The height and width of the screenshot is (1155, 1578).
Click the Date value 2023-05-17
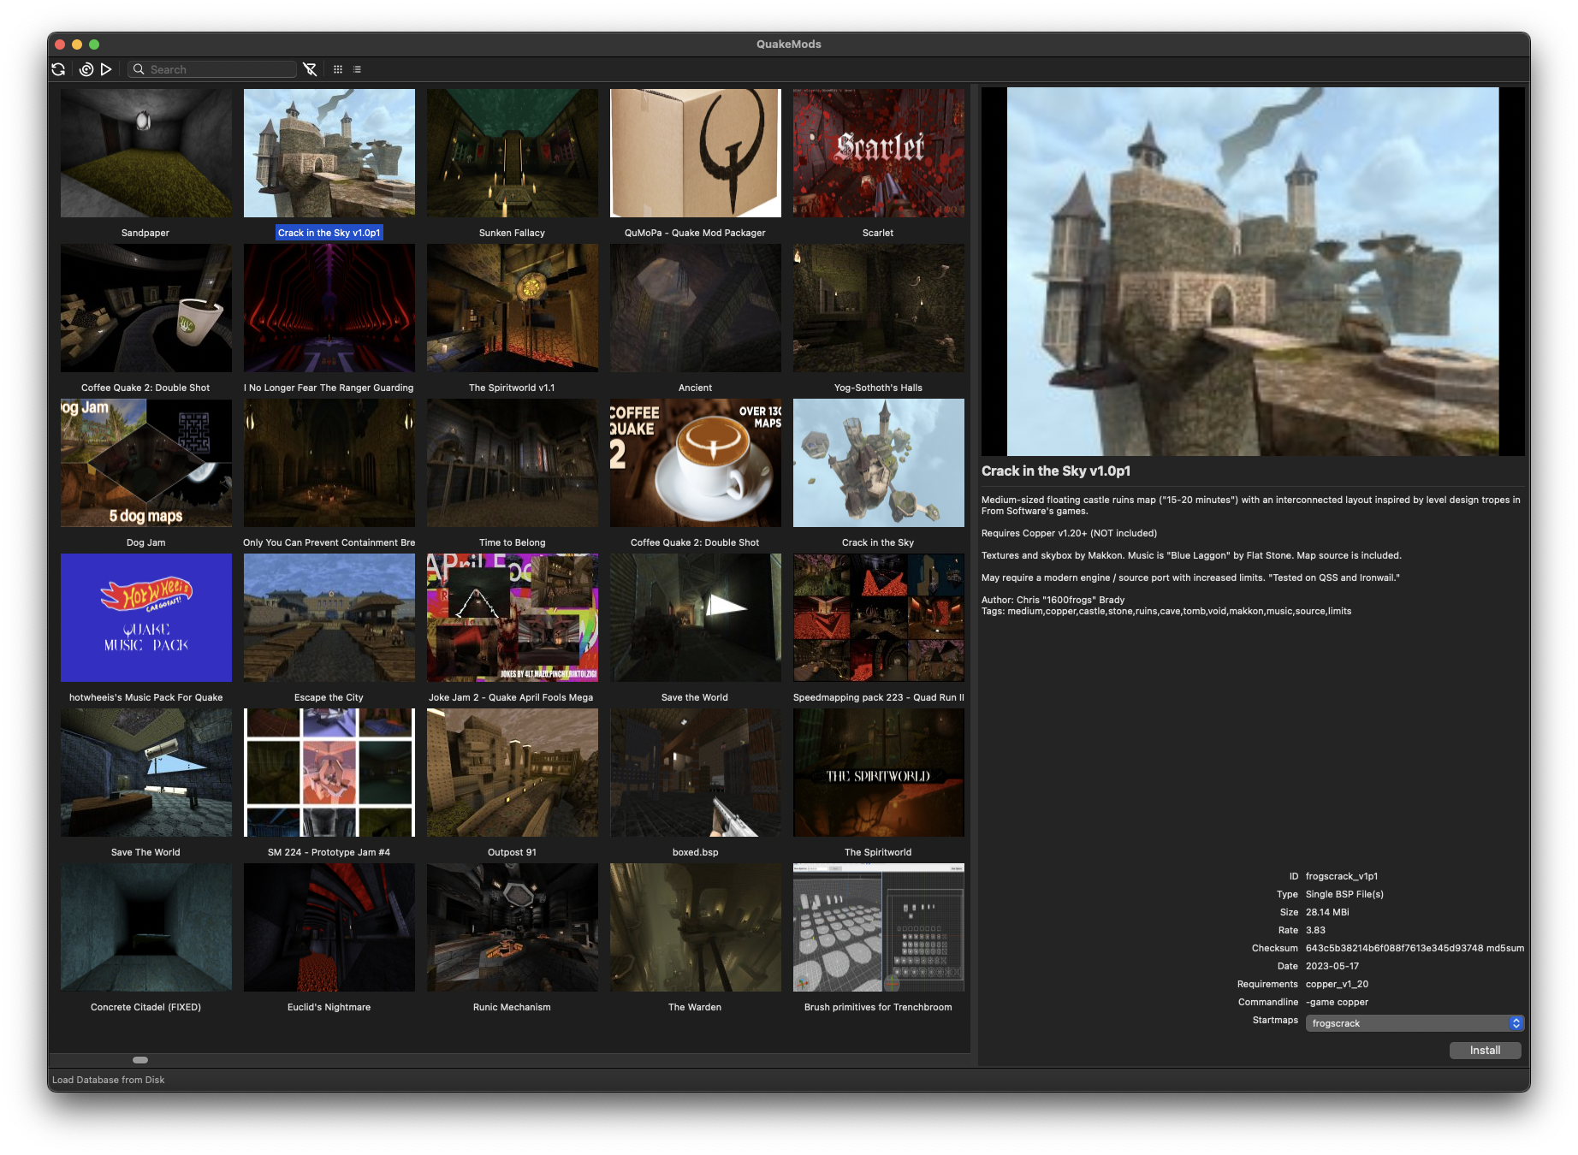pyautogui.click(x=1332, y=966)
